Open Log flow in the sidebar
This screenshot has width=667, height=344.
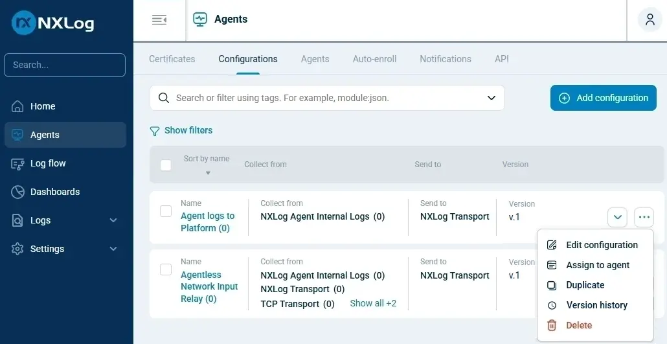65,163
